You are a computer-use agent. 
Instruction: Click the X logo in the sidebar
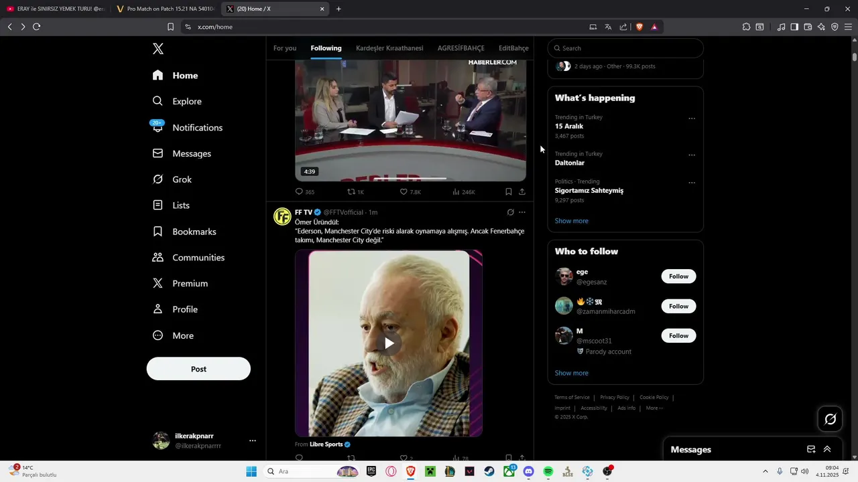pos(158,49)
